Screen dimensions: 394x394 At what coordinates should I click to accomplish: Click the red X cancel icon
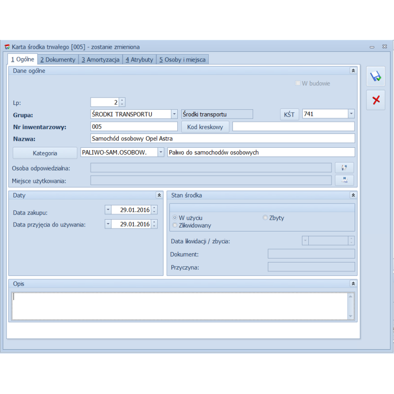tap(376, 100)
